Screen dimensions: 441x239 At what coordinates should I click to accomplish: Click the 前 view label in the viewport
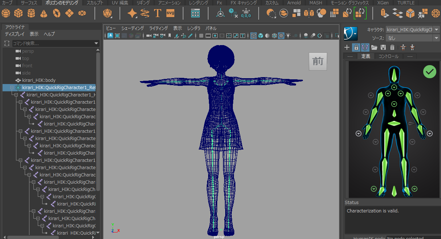[x=317, y=61]
